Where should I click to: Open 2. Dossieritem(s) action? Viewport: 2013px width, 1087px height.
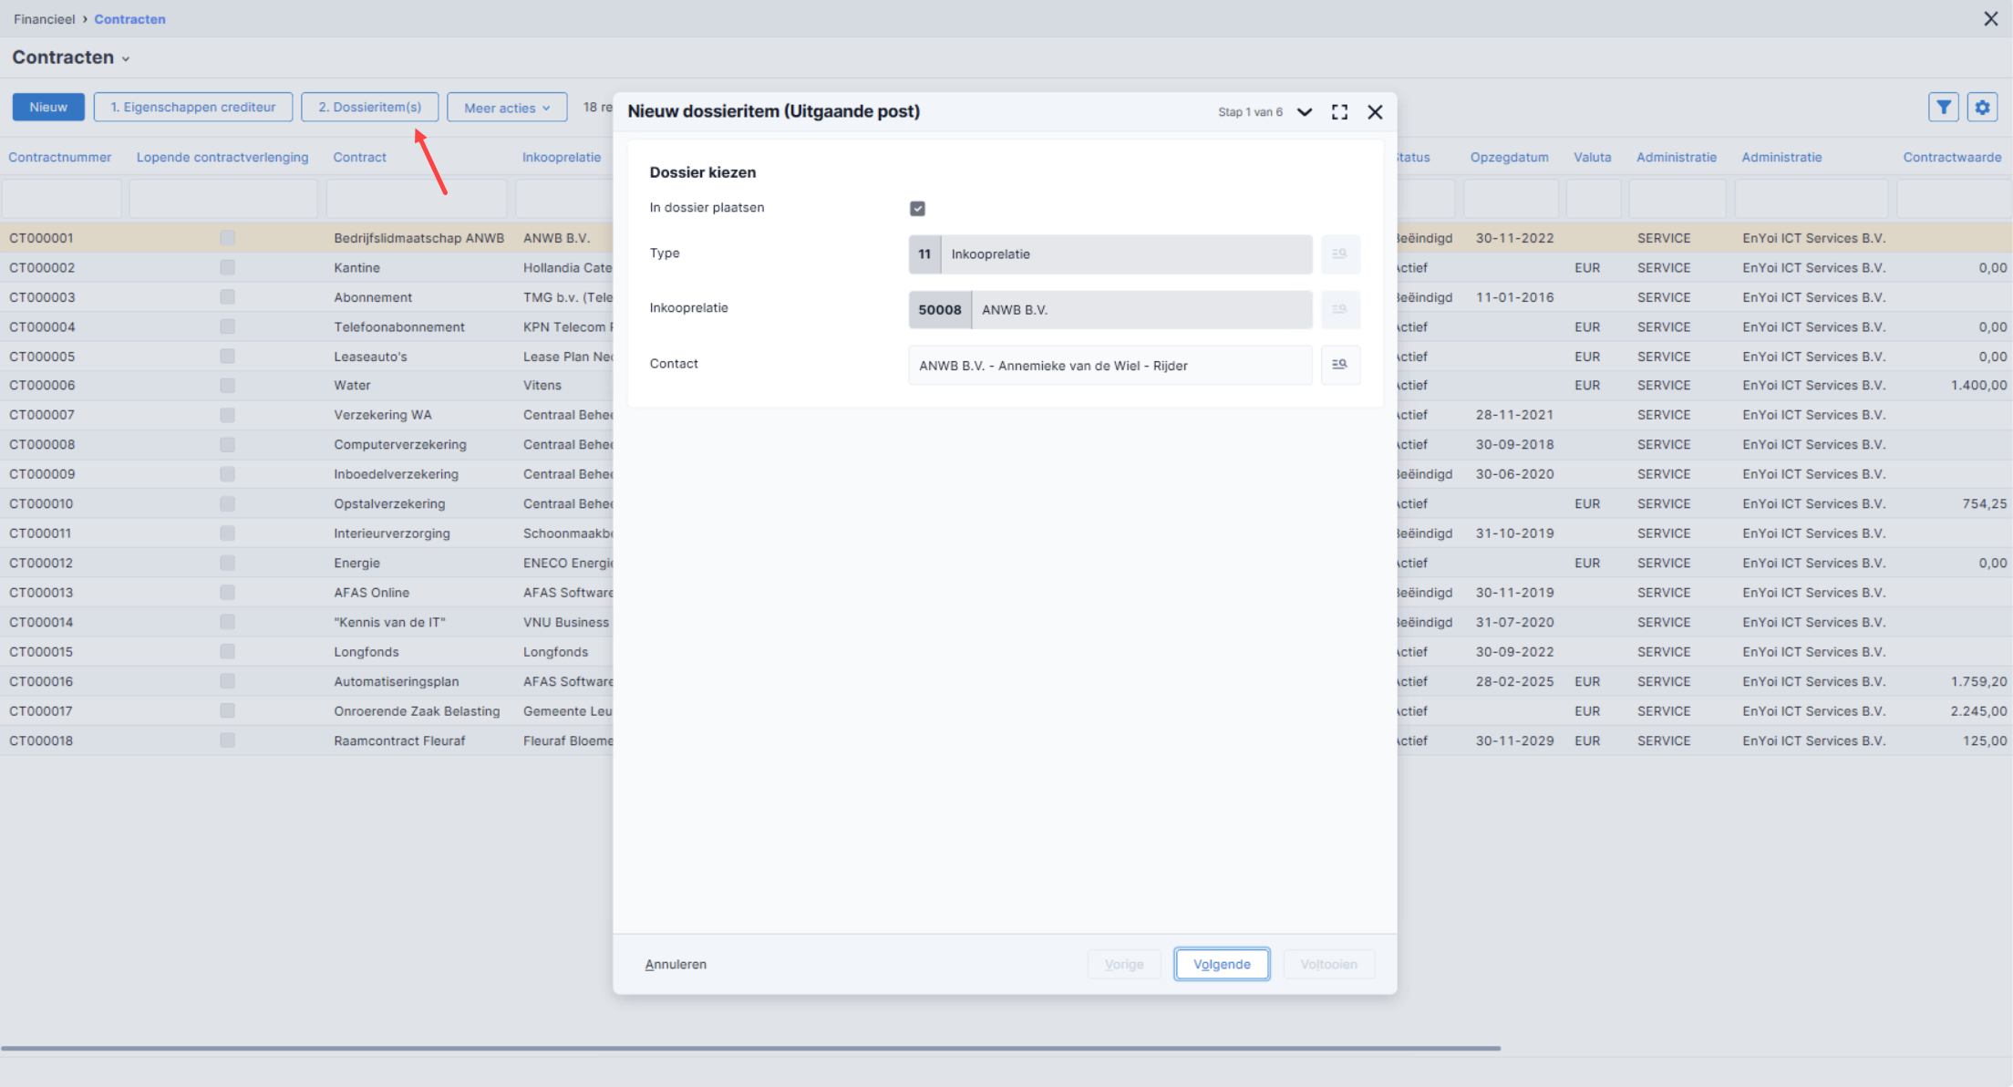click(x=370, y=107)
